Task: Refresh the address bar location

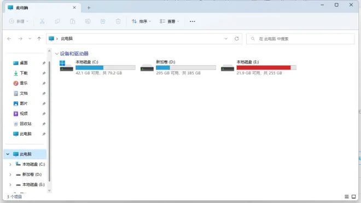Action: [237, 38]
